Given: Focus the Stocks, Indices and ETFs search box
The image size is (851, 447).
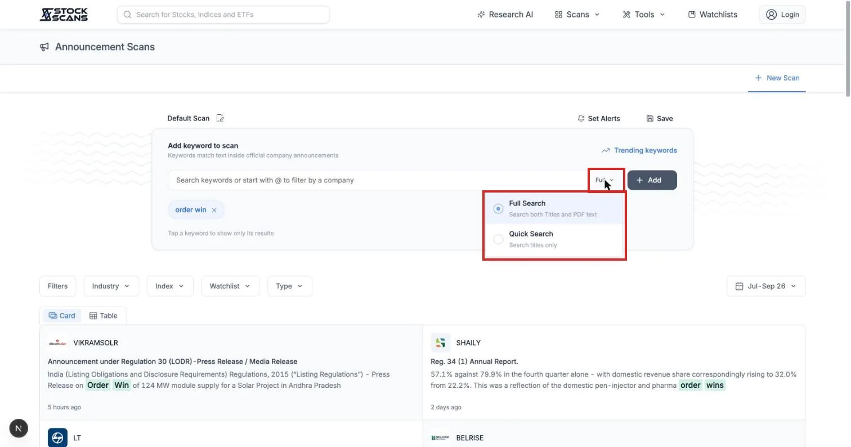Looking at the screenshot, I should (223, 15).
